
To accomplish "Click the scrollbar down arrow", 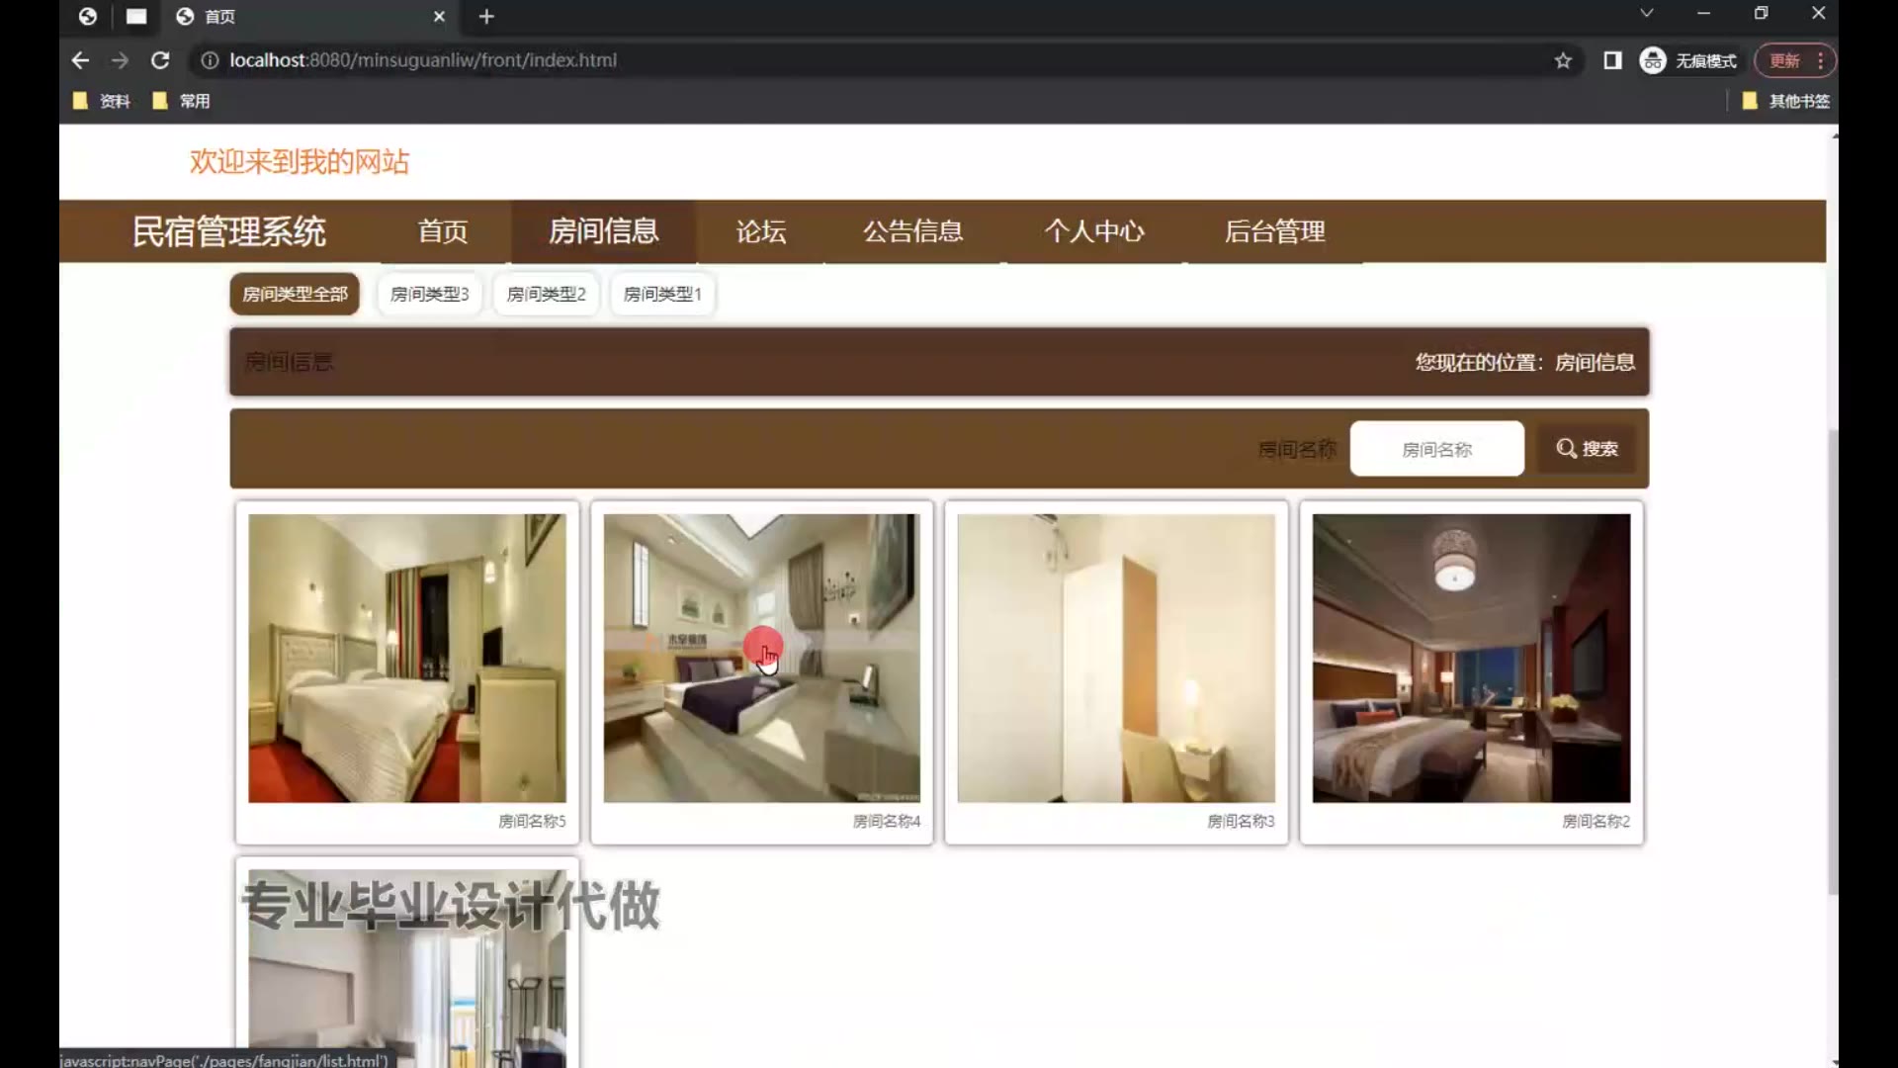I will (1834, 1061).
